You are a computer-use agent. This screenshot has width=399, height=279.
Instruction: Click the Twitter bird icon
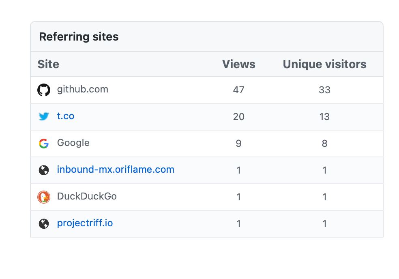[44, 116]
